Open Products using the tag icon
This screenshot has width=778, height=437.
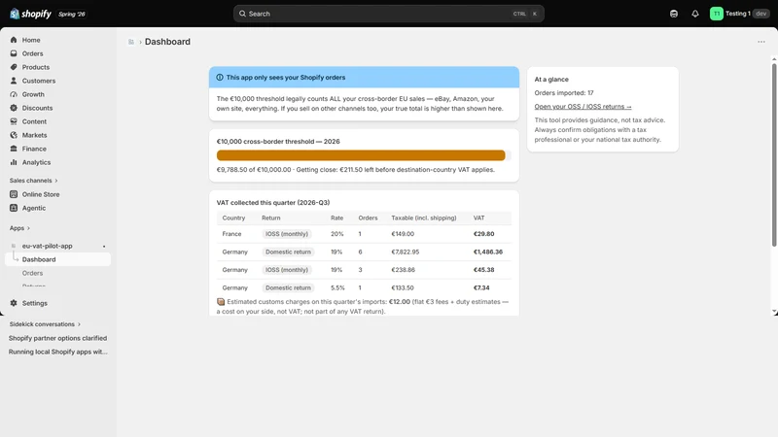point(14,67)
